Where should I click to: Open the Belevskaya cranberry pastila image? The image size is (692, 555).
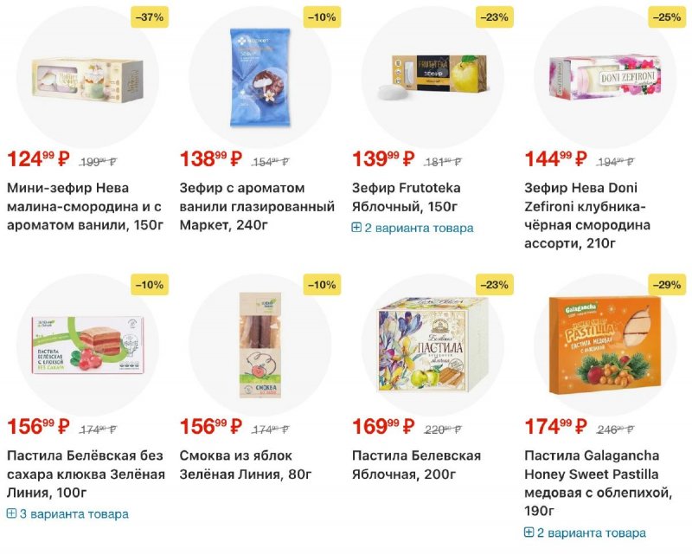(x=87, y=345)
